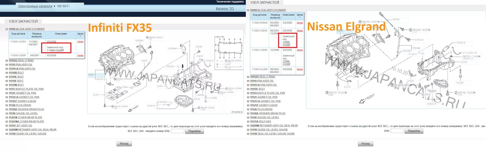This screenshot has height=152, width=486.
Task: Open 11251N COVER-REAR PLATE item
Action: tap(26, 117)
